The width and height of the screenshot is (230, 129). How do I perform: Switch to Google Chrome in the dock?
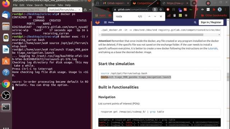[x=6, y=84]
